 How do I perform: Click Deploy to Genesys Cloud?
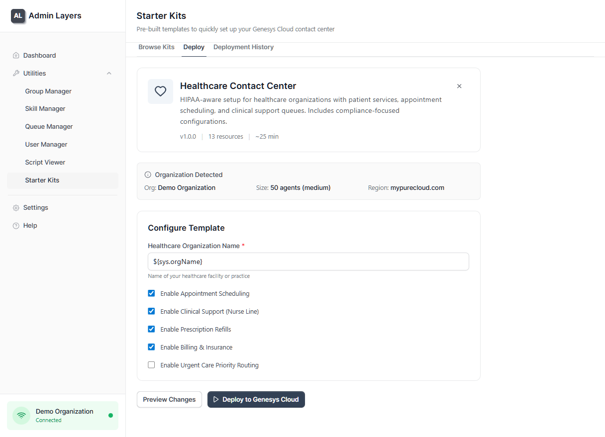[256, 399]
